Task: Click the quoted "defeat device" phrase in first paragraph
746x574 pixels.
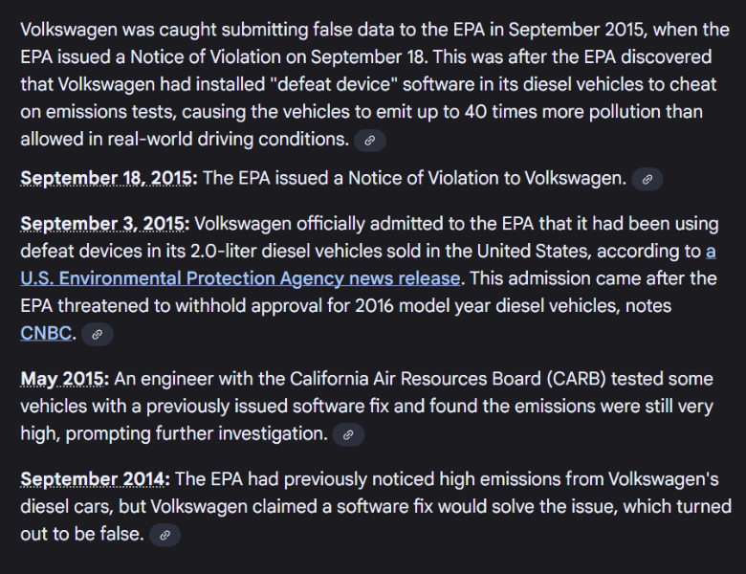Action: click(x=331, y=85)
